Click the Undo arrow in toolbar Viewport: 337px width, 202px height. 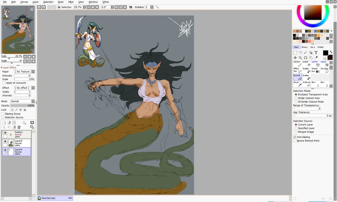tap(39, 7)
